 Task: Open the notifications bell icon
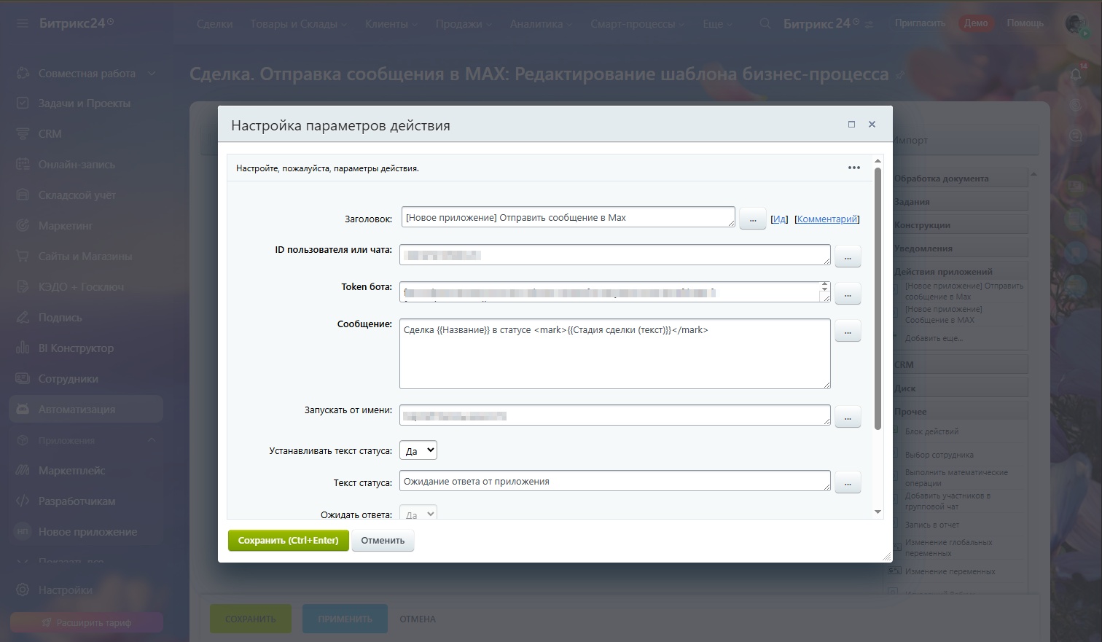point(1076,74)
